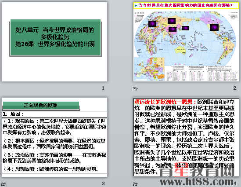Click the animation star icon under slide 2
Image resolution: width=241 pixels, height=187 pixels.
pos(135,88)
